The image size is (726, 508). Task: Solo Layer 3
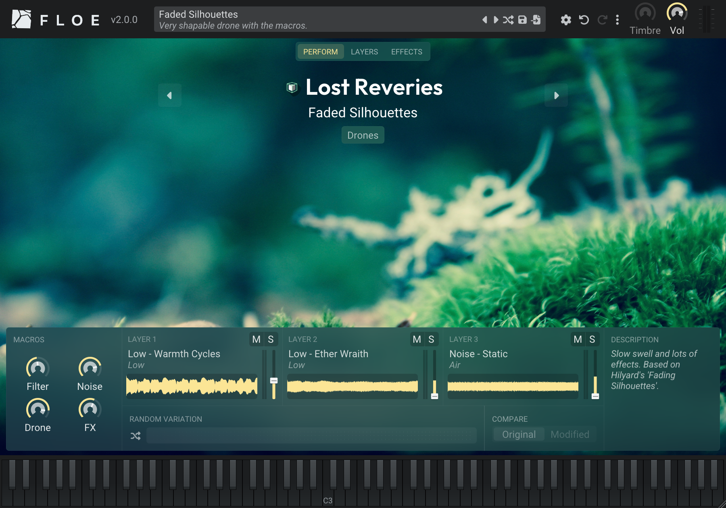(592, 339)
